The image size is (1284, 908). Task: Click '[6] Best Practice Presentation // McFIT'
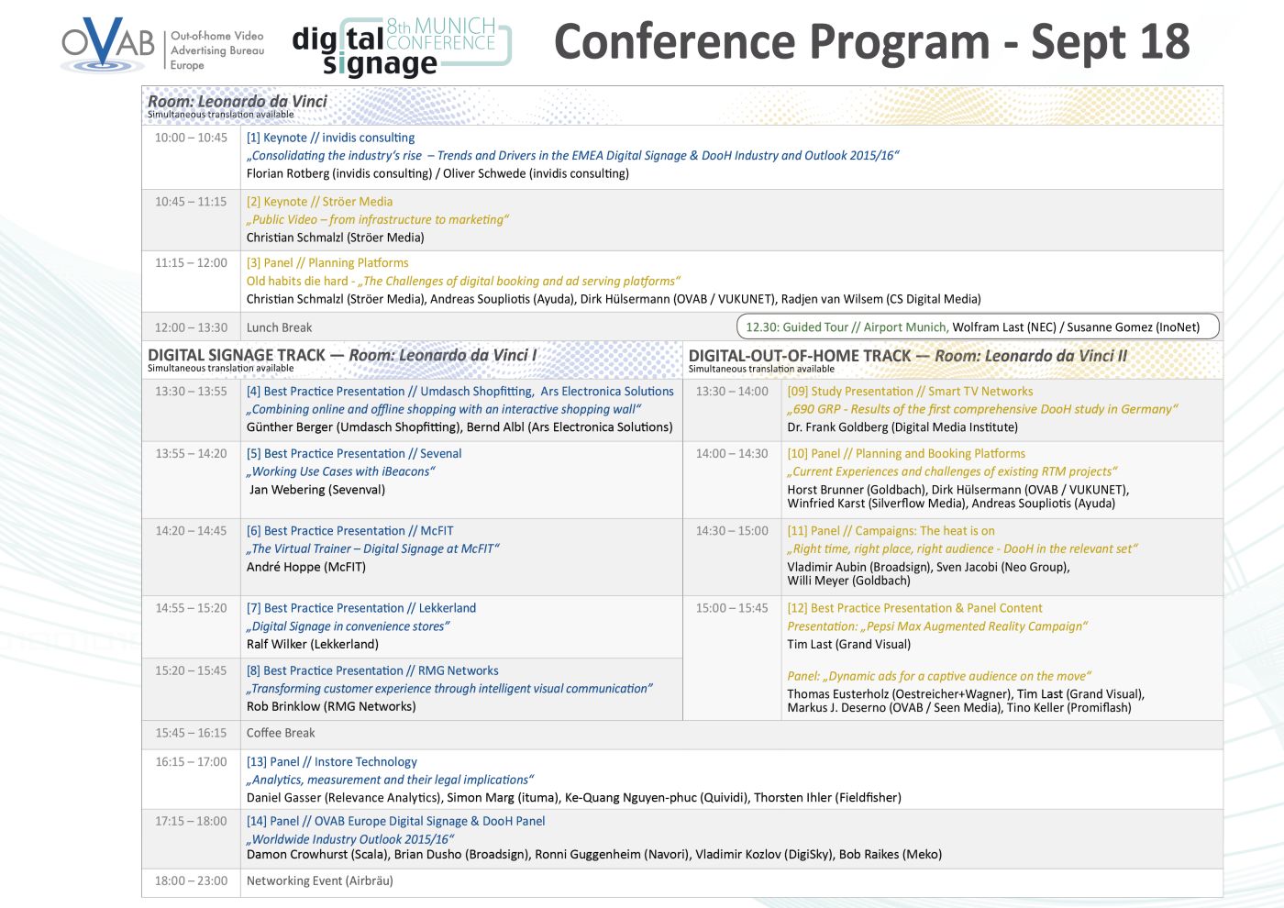(x=349, y=530)
